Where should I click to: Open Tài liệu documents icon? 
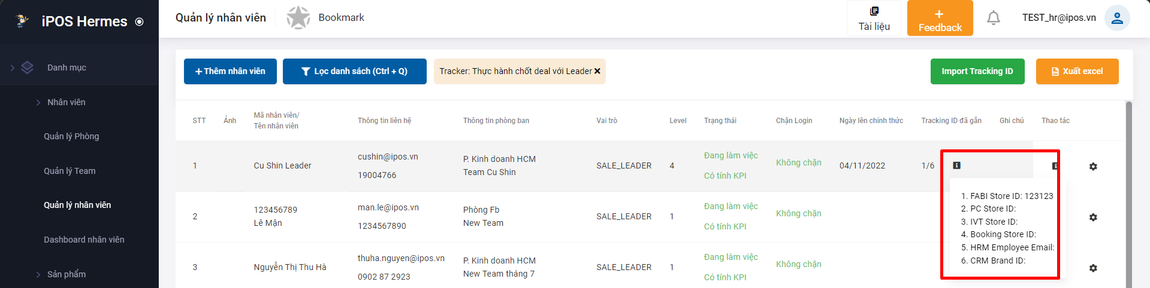(x=874, y=11)
